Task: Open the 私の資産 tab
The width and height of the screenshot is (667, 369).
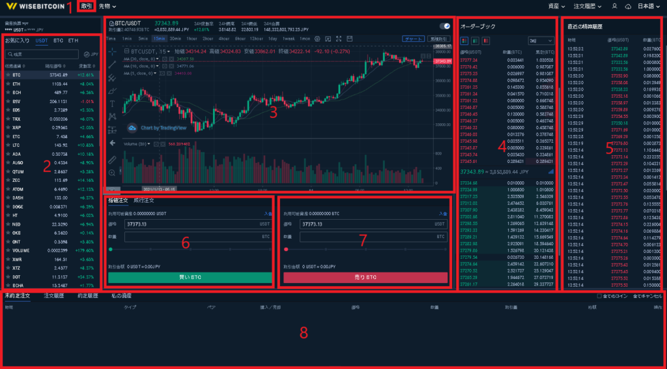Action: point(122,295)
